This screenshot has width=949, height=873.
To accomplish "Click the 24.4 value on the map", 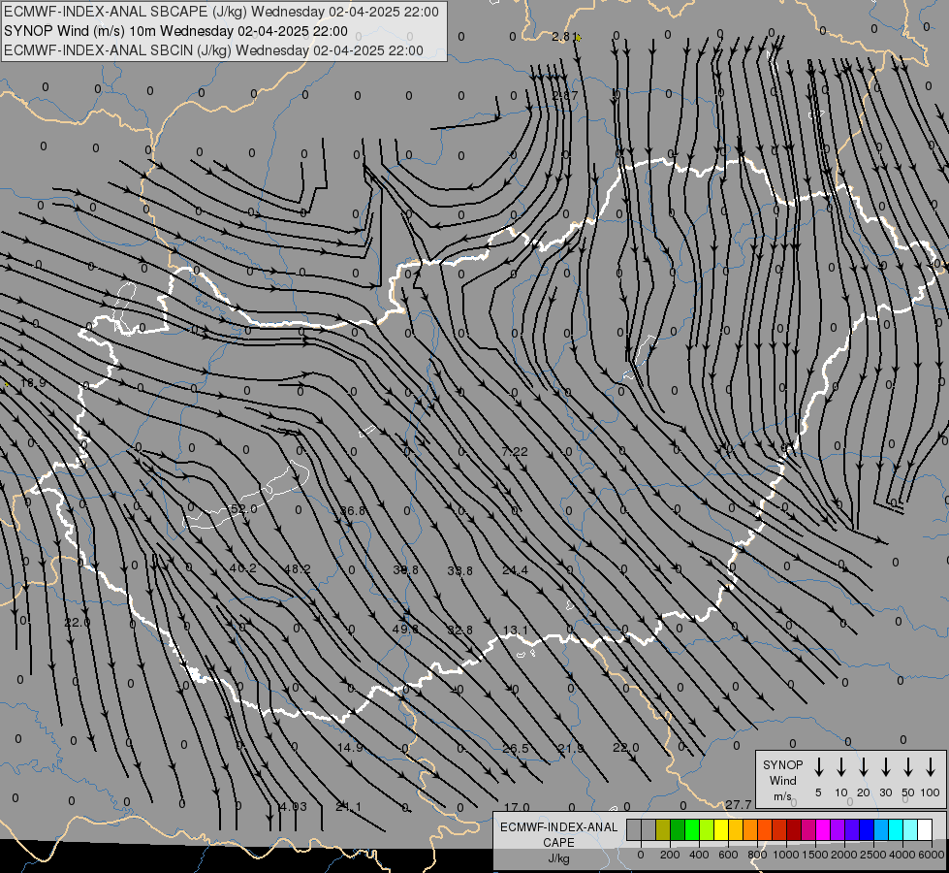I will (x=515, y=570).
